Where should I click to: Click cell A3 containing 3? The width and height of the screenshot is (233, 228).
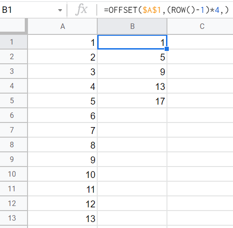point(62,71)
